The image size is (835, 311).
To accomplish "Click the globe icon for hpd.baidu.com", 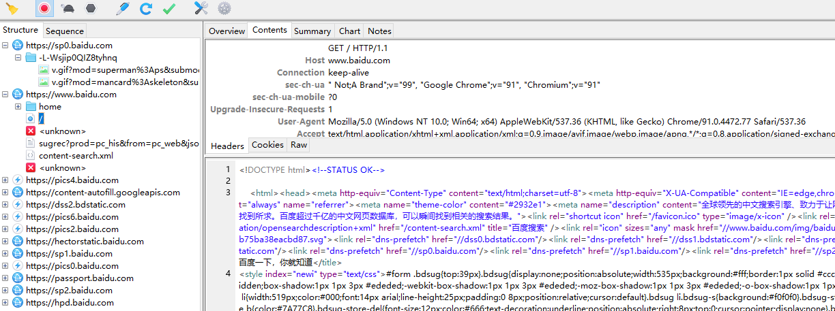I will point(18,303).
